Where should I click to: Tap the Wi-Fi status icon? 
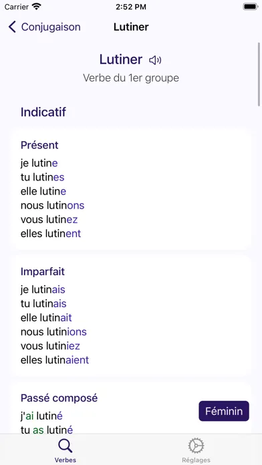[37, 7]
